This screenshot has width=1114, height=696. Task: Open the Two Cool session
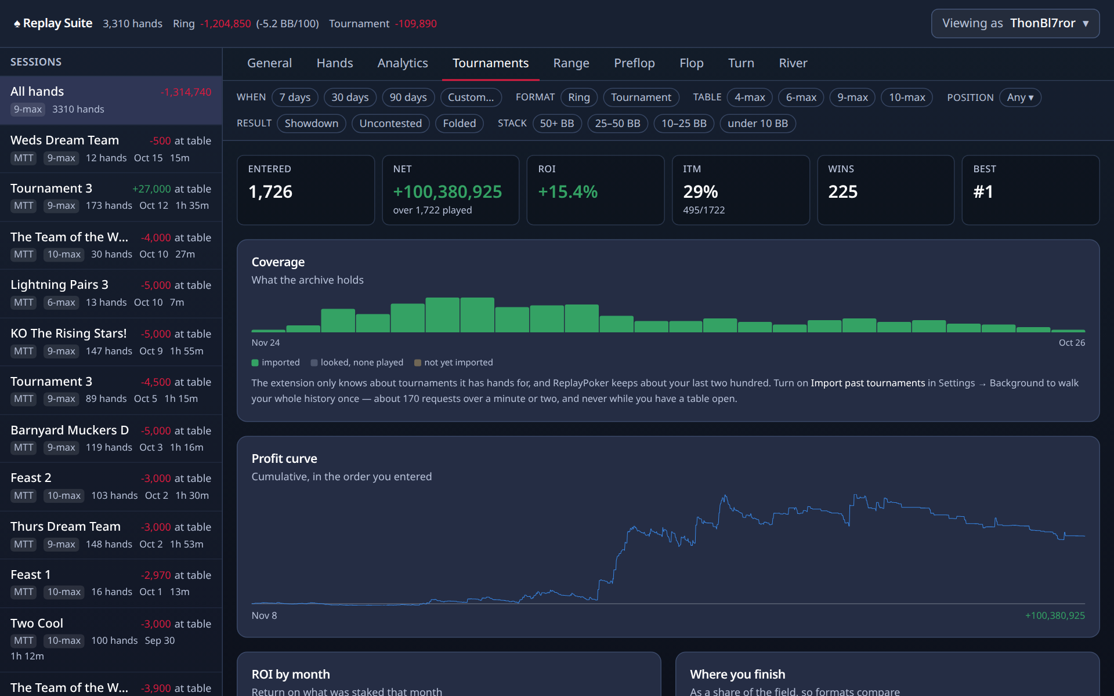point(111,640)
